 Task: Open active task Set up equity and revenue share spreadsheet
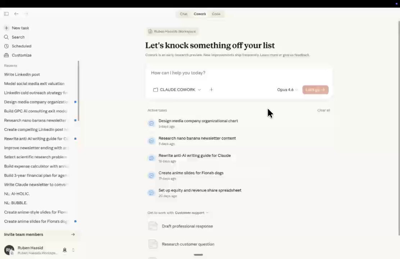click(200, 190)
